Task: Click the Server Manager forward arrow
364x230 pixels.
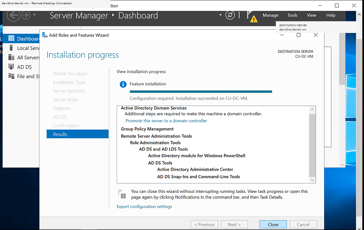Action: point(26,15)
